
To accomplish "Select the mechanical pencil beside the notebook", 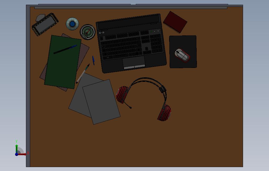I will coord(83,74).
